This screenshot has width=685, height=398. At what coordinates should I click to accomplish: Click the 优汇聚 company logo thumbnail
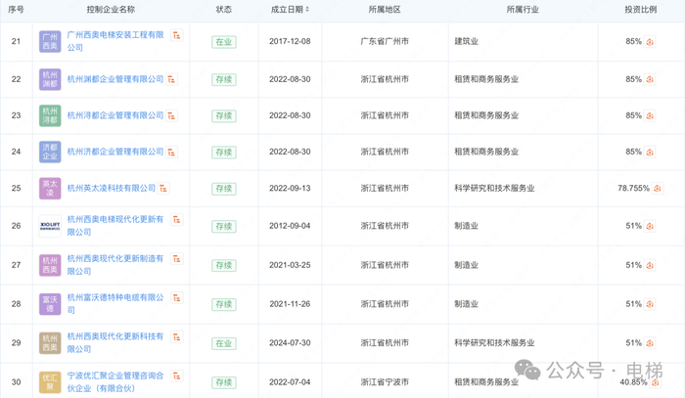(x=50, y=382)
